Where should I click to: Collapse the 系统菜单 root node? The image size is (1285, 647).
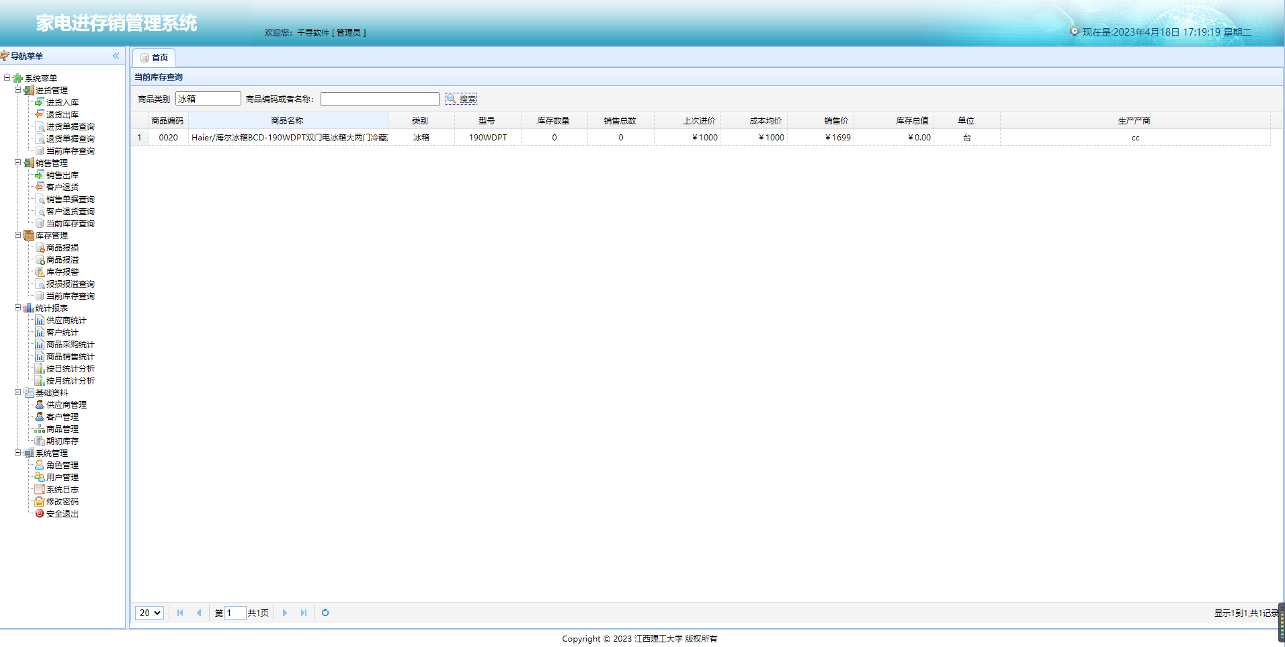pos(7,78)
